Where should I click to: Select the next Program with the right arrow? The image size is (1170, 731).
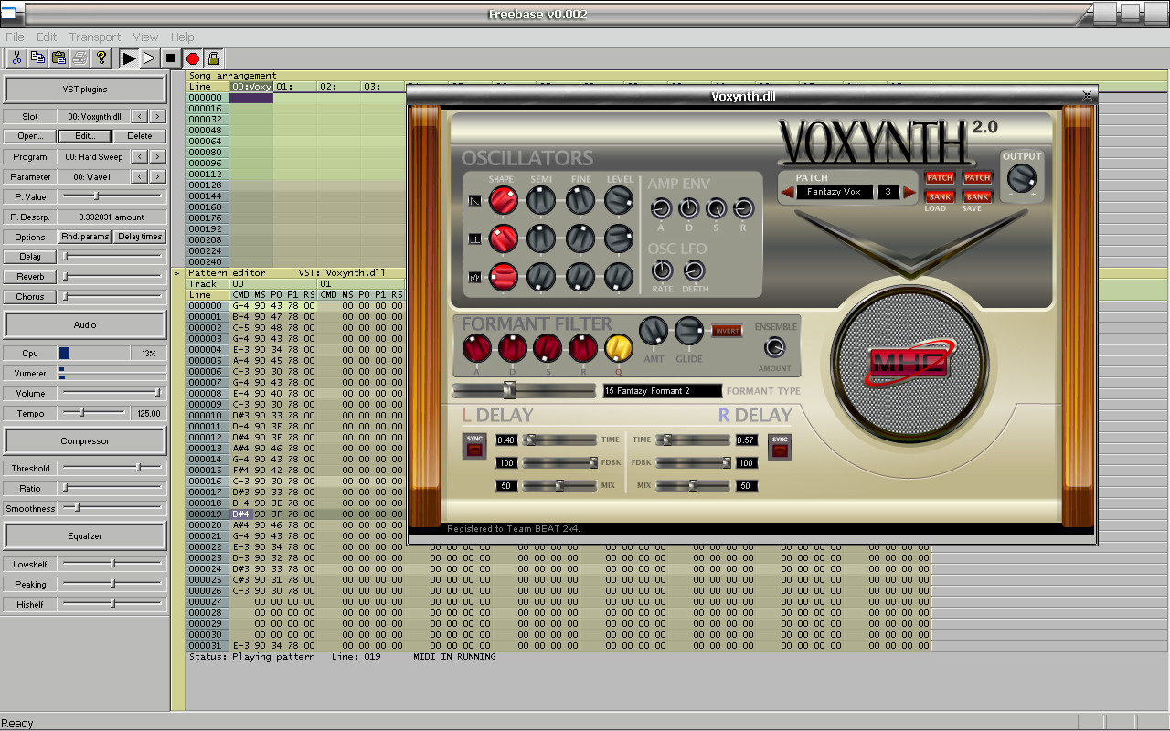click(158, 157)
